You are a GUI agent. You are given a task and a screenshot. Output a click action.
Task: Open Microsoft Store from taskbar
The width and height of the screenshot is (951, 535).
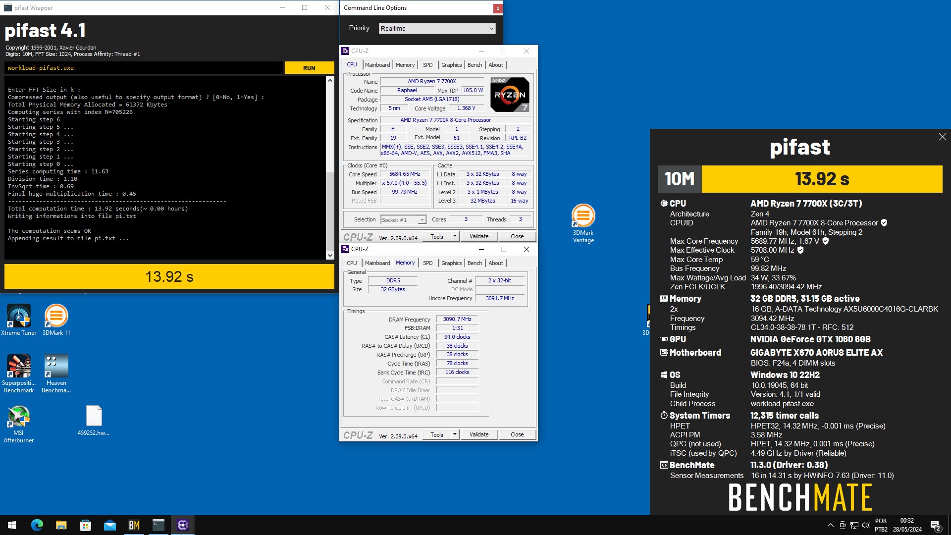point(85,525)
